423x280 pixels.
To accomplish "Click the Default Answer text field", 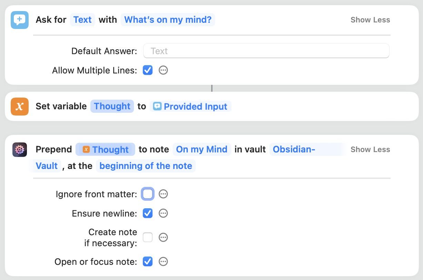I will (x=266, y=51).
